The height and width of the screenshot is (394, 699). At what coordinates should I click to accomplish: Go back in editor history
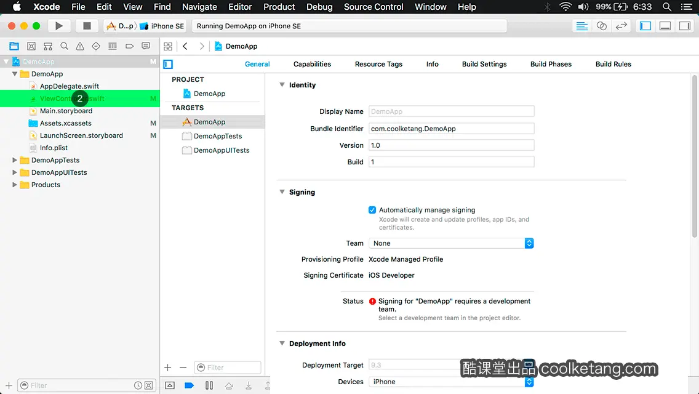[x=185, y=46]
